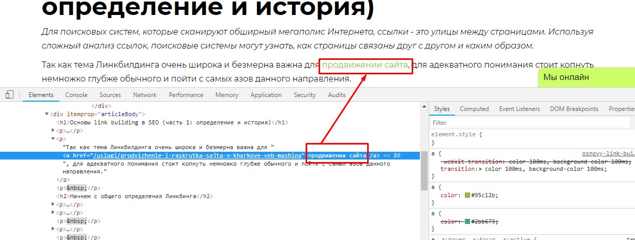
Task: Select the p &nbsp; row just above the h2
Action: 79,188
